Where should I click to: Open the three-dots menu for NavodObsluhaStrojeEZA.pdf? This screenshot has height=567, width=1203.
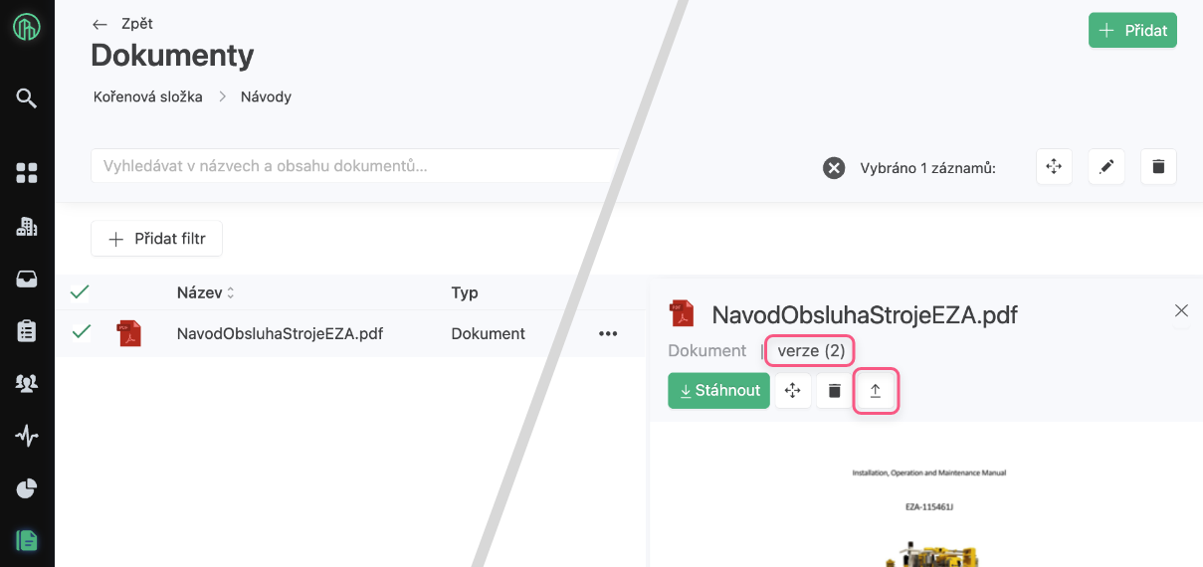tap(608, 334)
